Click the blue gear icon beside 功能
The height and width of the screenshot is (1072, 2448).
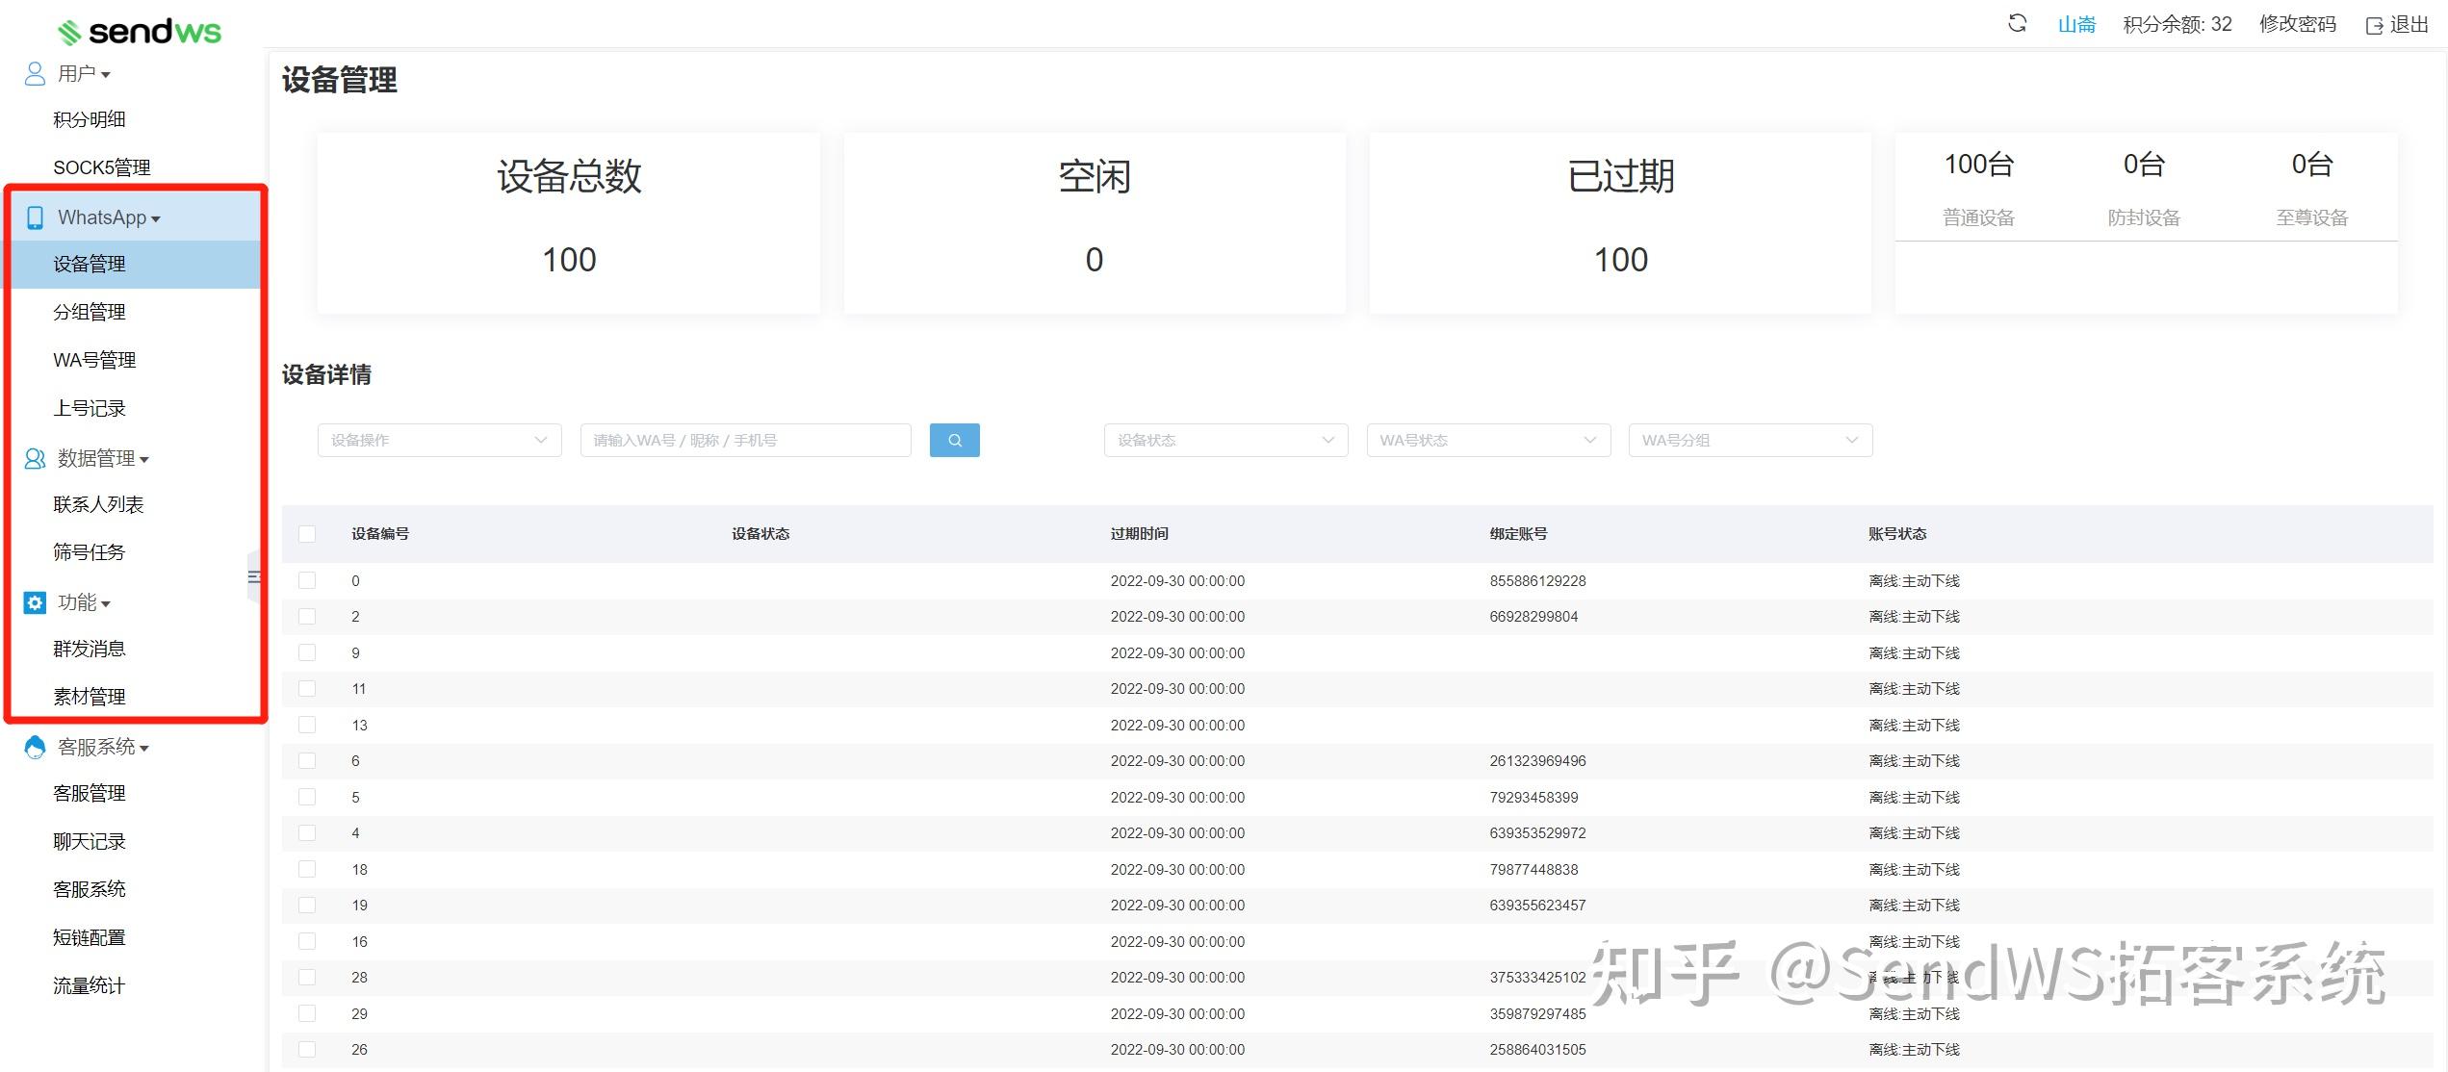point(35,603)
